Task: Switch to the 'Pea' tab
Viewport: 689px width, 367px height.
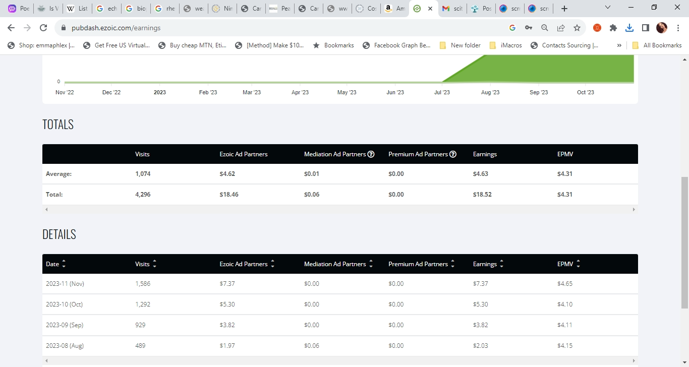Action: click(x=280, y=9)
